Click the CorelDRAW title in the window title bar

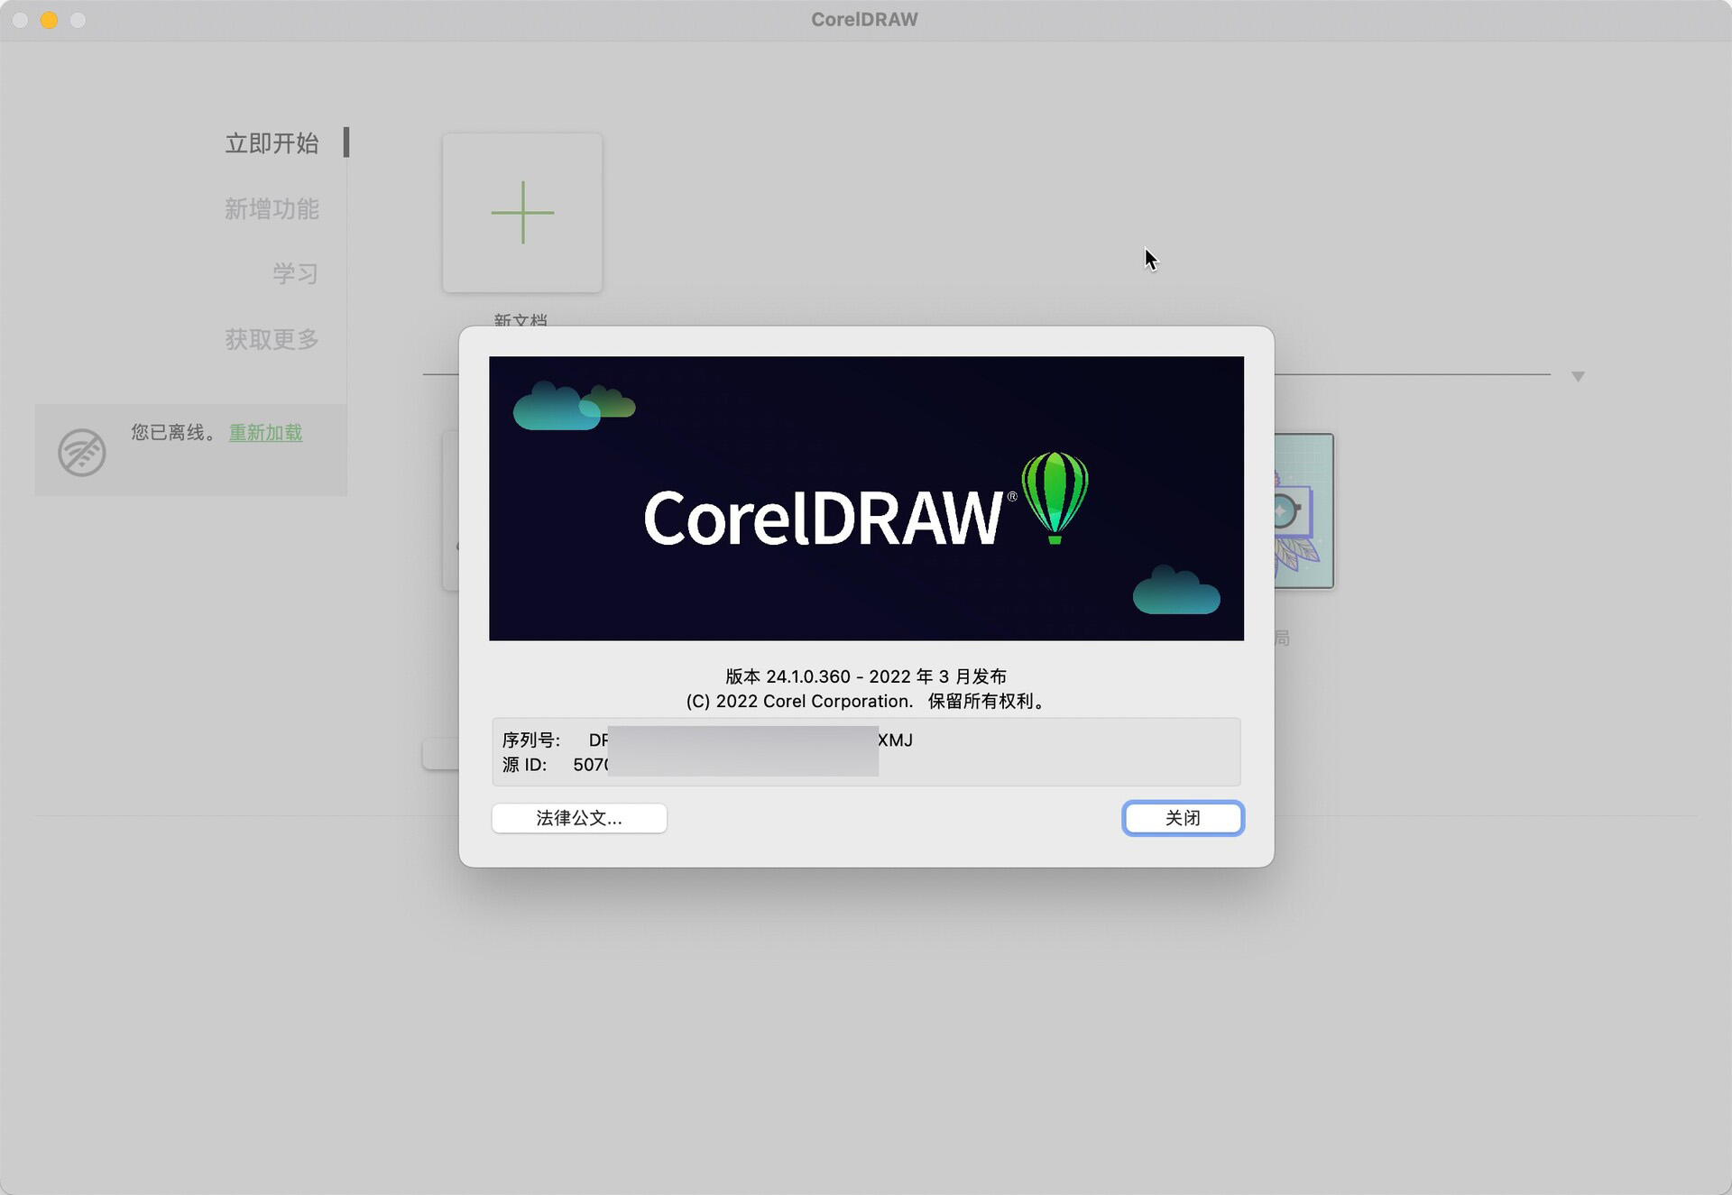pos(864,18)
